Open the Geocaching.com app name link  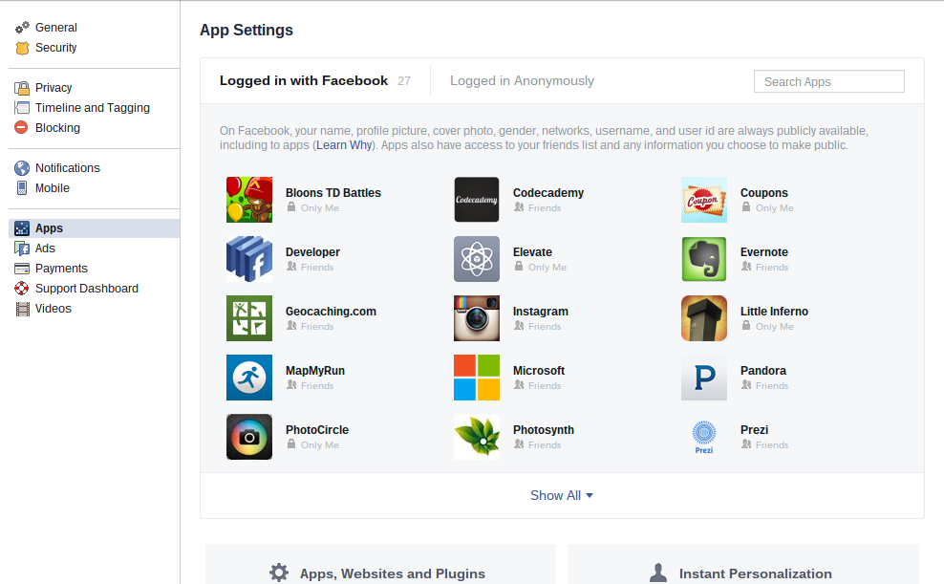tap(331, 312)
